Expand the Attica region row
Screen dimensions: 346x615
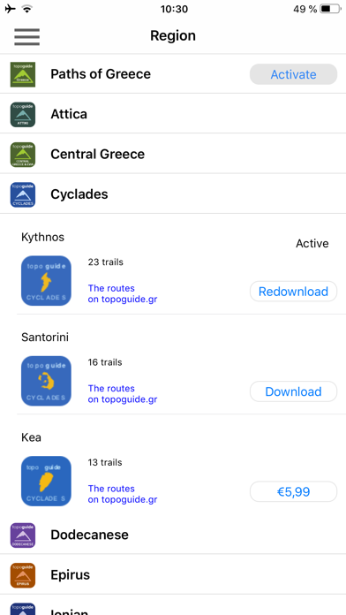coord(173,114)
